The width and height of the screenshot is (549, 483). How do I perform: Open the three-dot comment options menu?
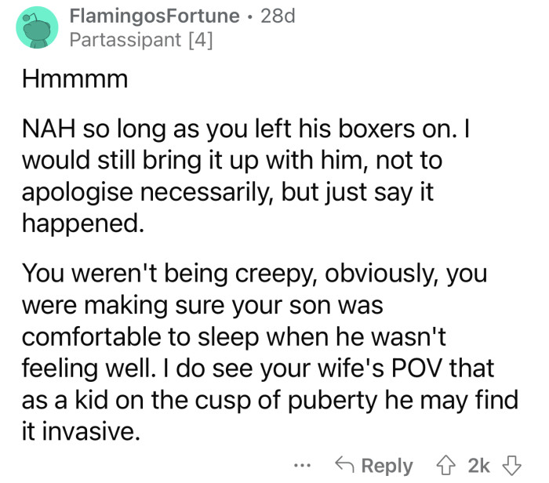pos(311,464)
